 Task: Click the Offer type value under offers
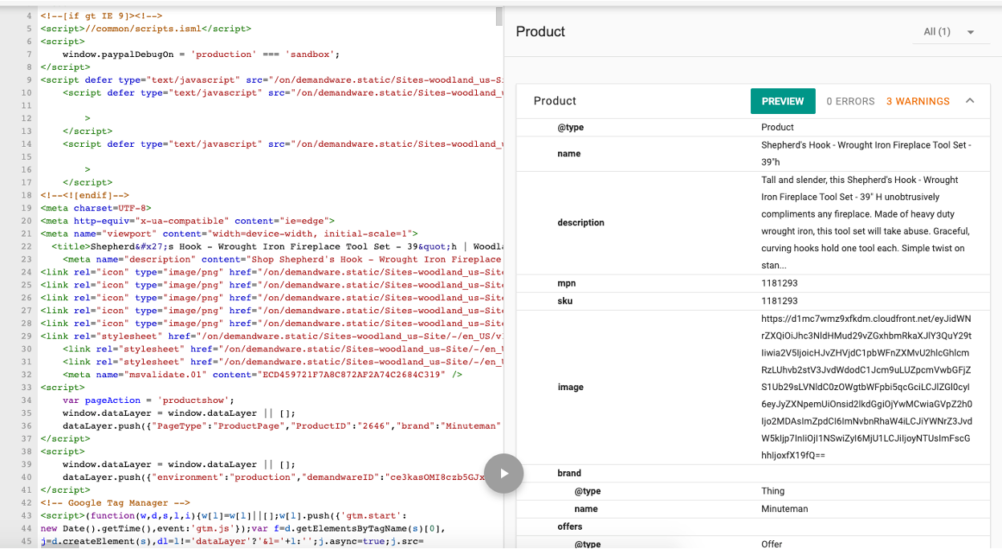click(772, 544)
